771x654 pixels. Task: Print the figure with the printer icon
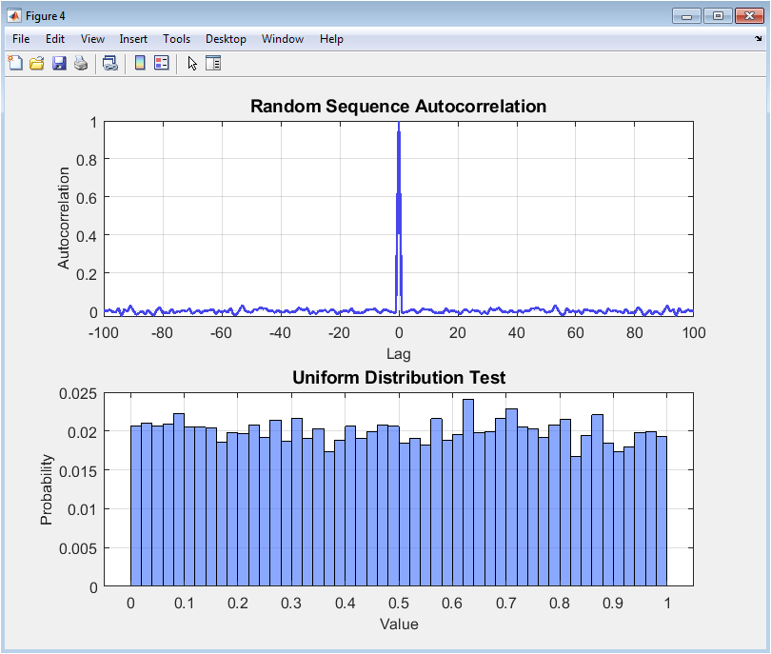click(x=81, y=63)
